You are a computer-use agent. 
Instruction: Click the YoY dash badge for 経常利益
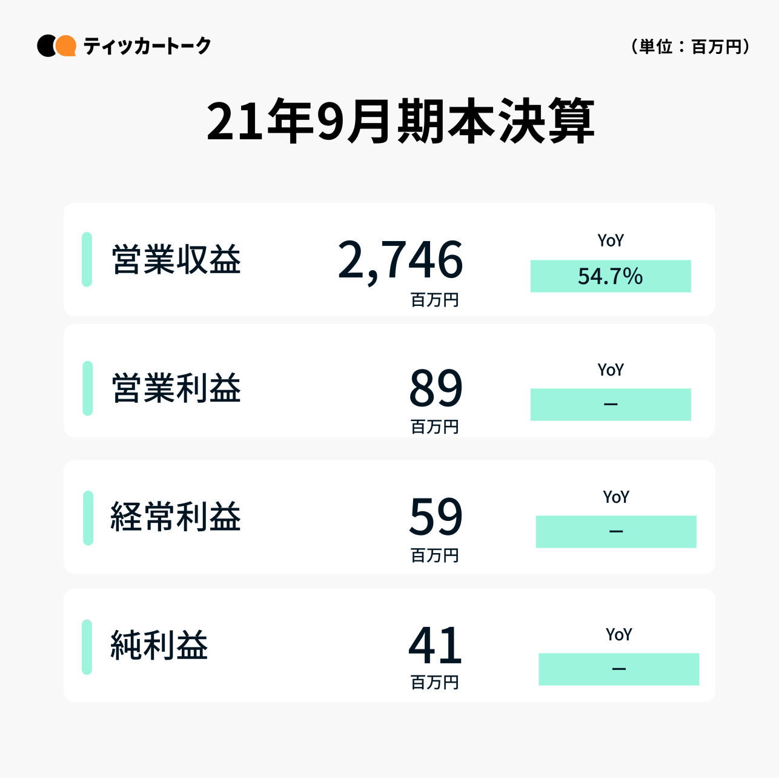(x=616, y=532)
